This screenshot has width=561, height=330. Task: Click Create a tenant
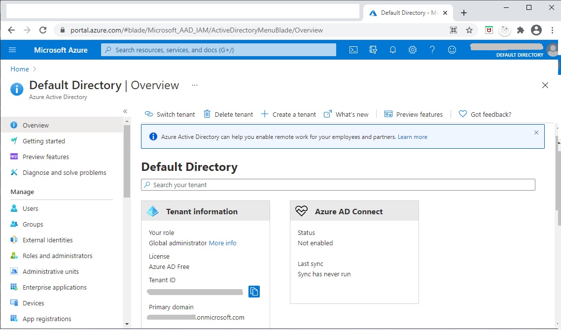(x=288, y=114)
